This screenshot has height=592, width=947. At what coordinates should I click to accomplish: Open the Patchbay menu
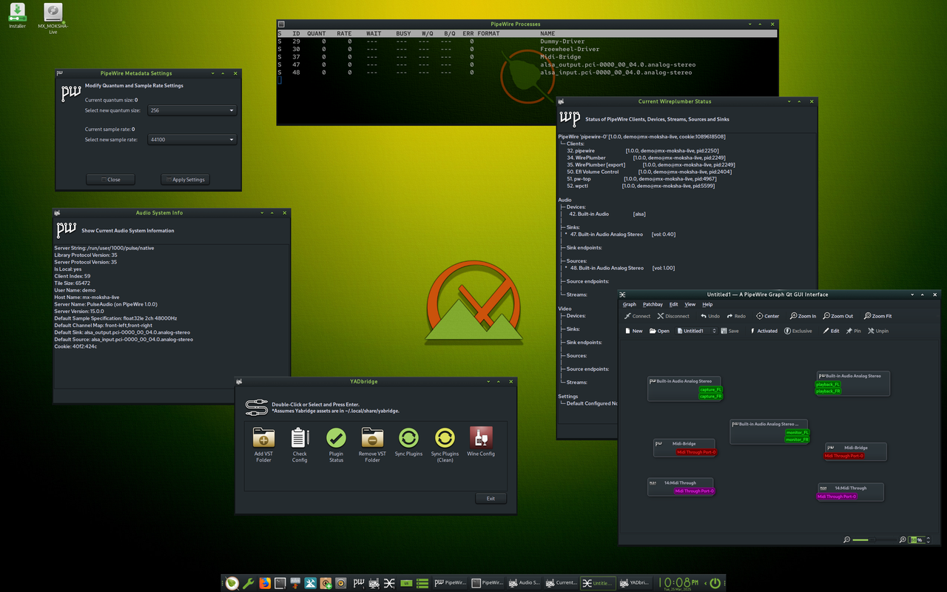tap(653, 304)
